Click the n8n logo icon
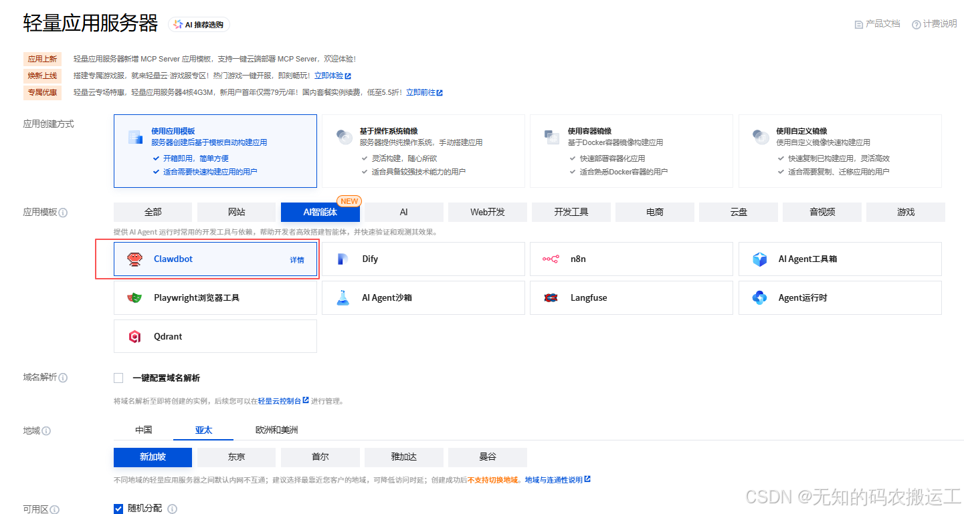The height and width of the screenshot is (514, 964). coord(551,259)
